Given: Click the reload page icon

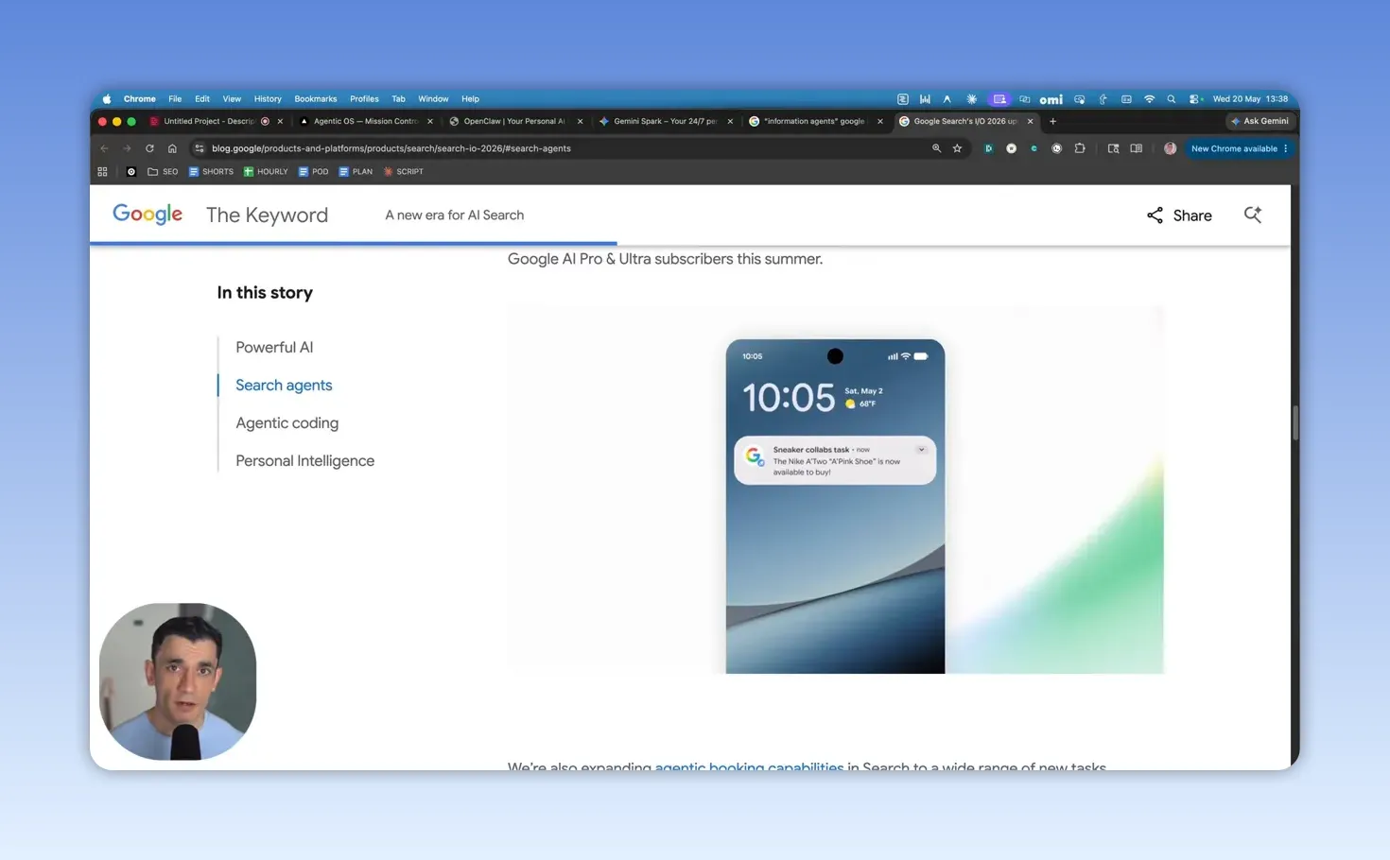Looking at the screenshot, I should tap(149, 148).
